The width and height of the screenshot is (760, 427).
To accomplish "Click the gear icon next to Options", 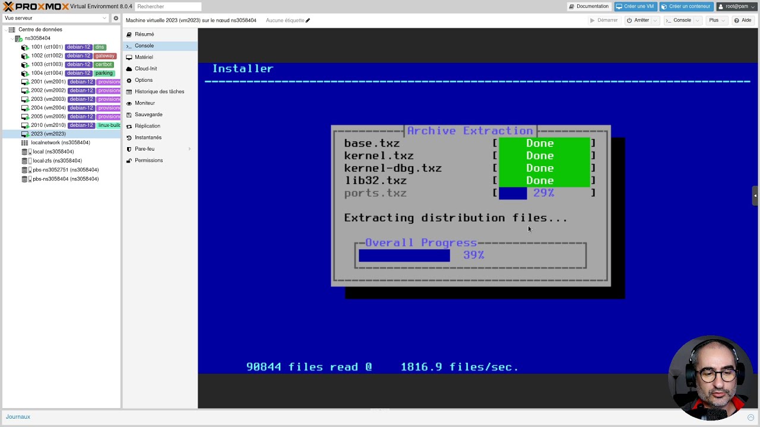I will (129, 80).
